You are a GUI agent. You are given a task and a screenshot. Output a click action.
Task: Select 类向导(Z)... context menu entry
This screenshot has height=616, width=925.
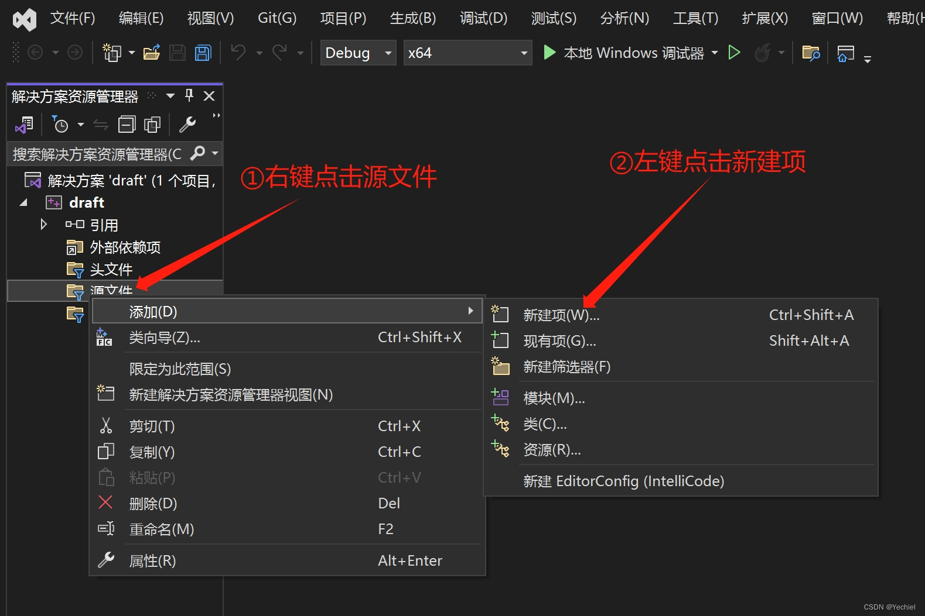click(x=287, y=338)
